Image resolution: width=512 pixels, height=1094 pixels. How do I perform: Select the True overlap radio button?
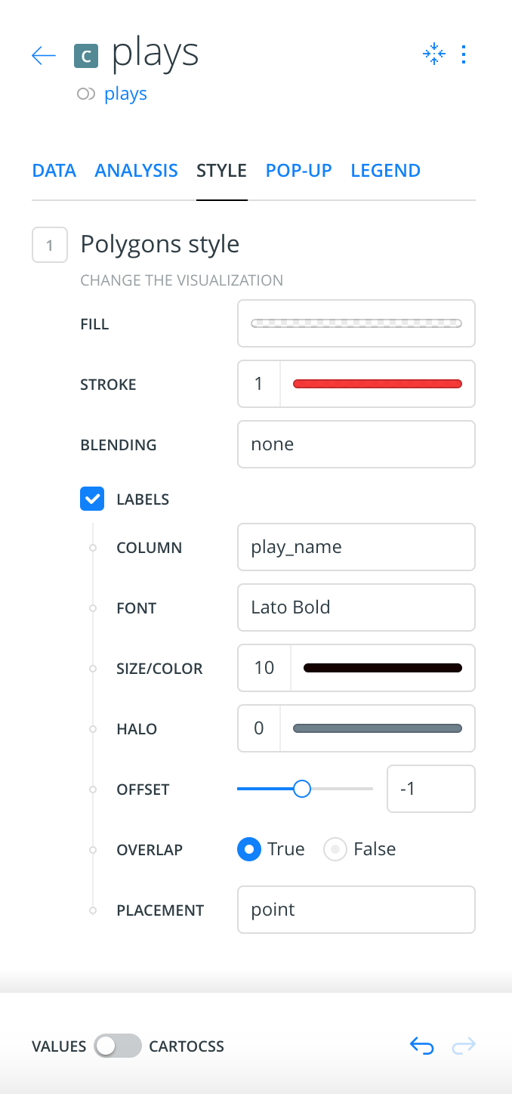248,849
